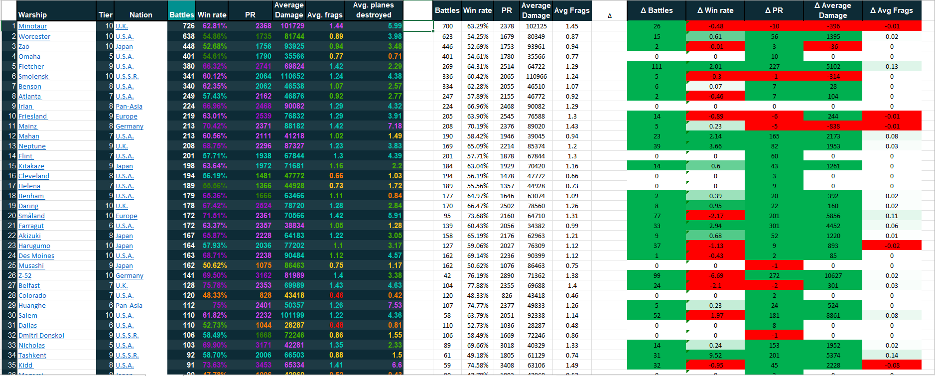
Task: Click the Tashkent warship link
Action: click(32, 355)
